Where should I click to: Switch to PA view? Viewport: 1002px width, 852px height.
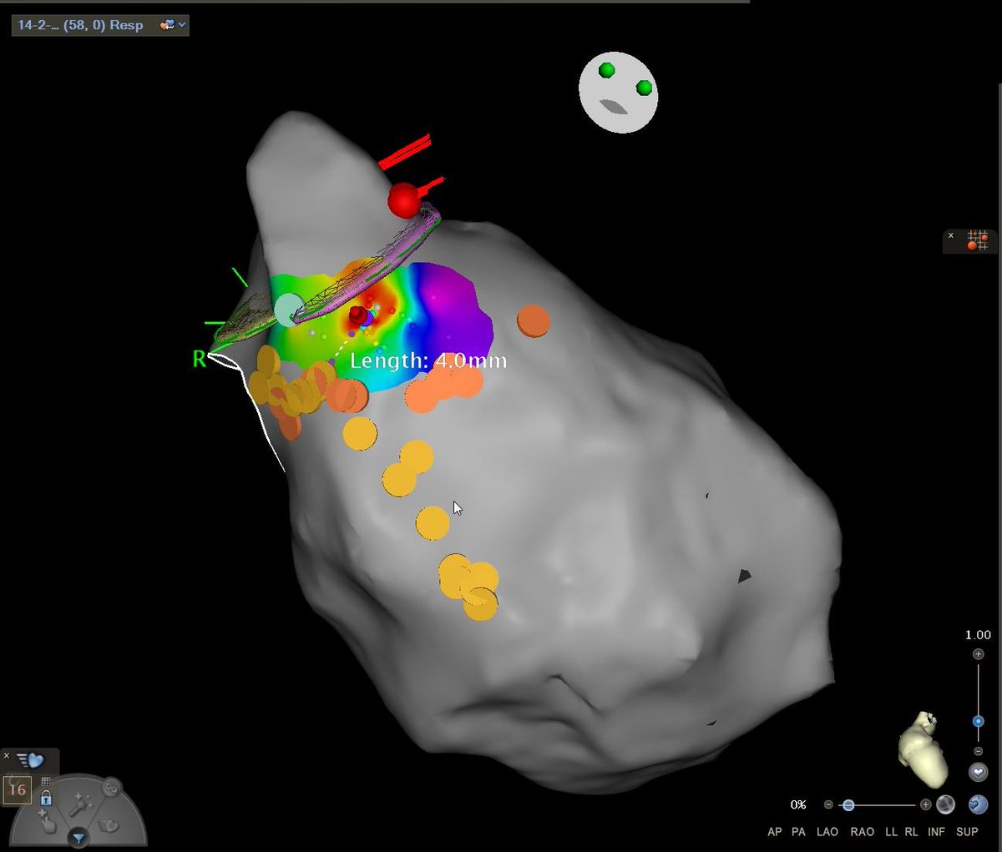tap(798, 832)
